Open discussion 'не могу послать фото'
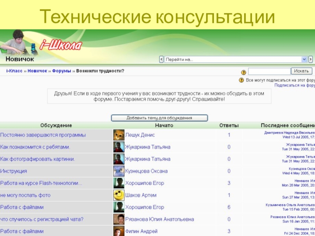This screenshot has height=236, width=315. tap(25, 195)
